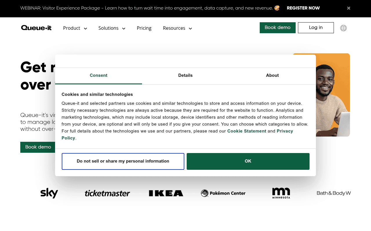This screenshot has width=371, height=231.
Task: Open the language selector globe icon
Action: (343, 28)
